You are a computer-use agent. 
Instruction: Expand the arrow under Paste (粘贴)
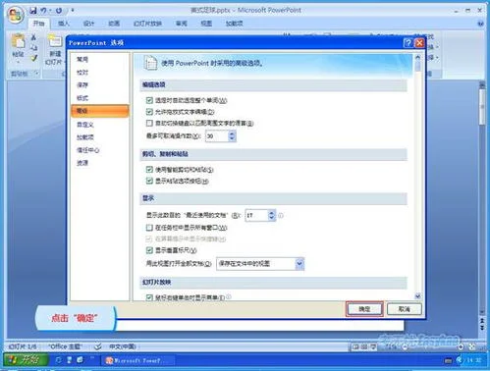pyautogui.click(x=18, y=62)
